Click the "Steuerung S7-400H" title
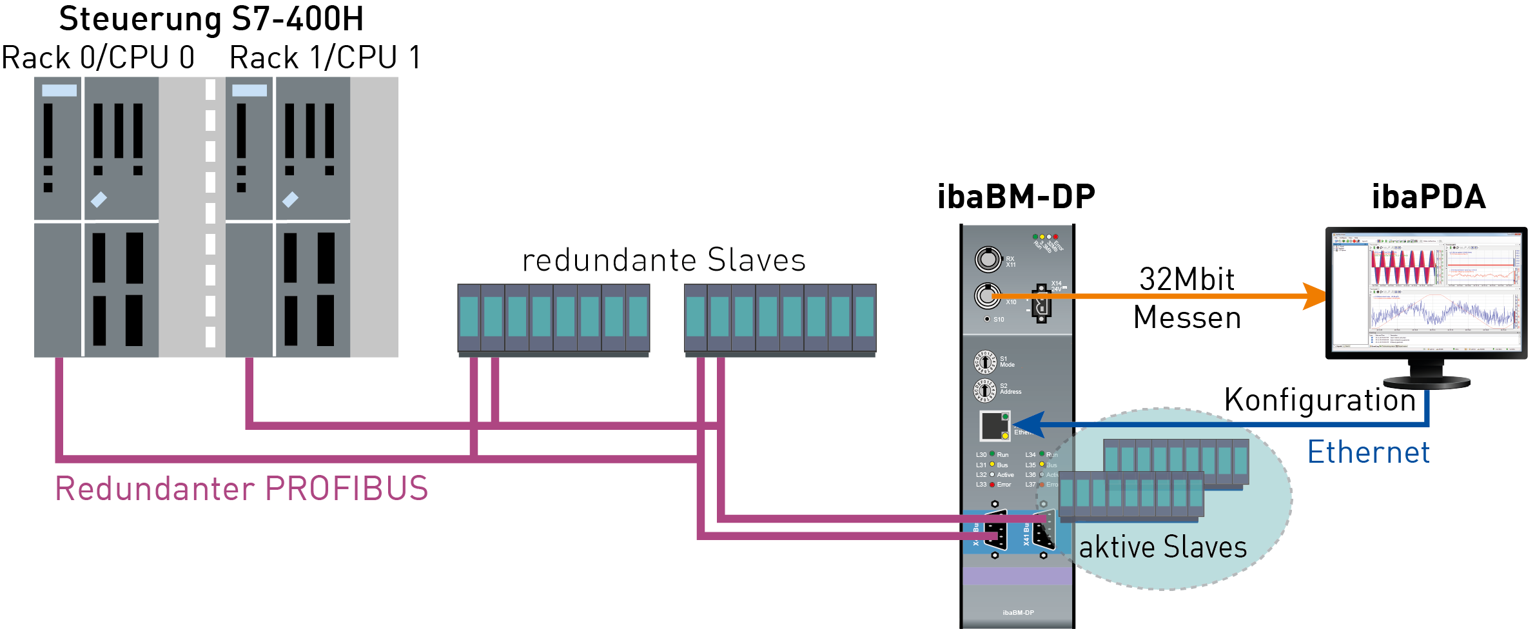 tap(211, 19)
